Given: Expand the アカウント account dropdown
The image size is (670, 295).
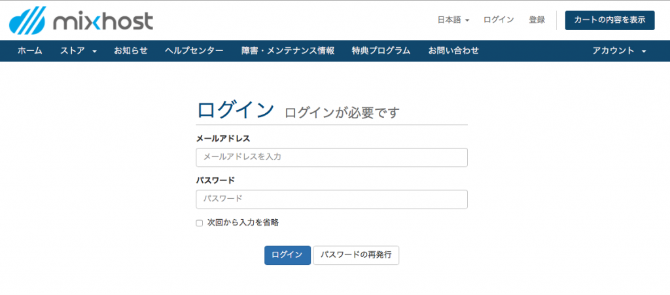Looking at the screenshot, I should pos(619,51).
